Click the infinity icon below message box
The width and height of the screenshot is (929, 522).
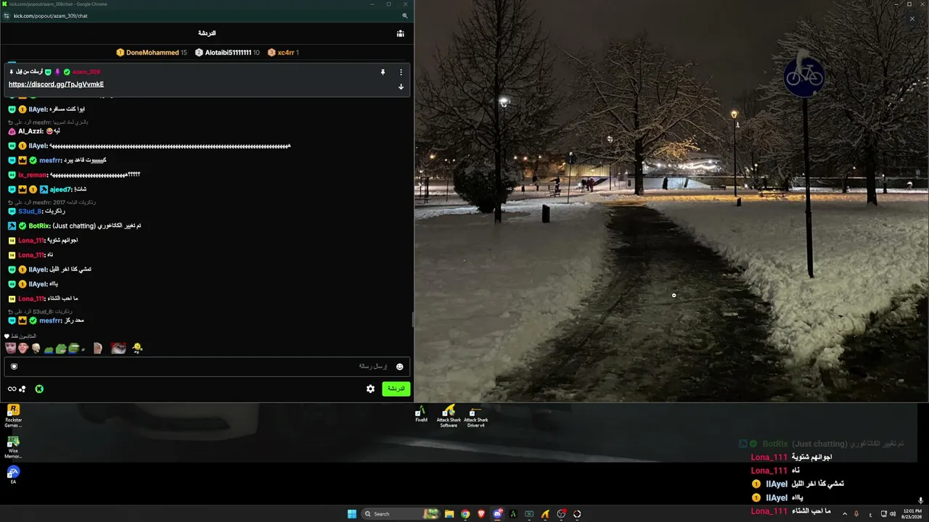click(x=12, y=389)
